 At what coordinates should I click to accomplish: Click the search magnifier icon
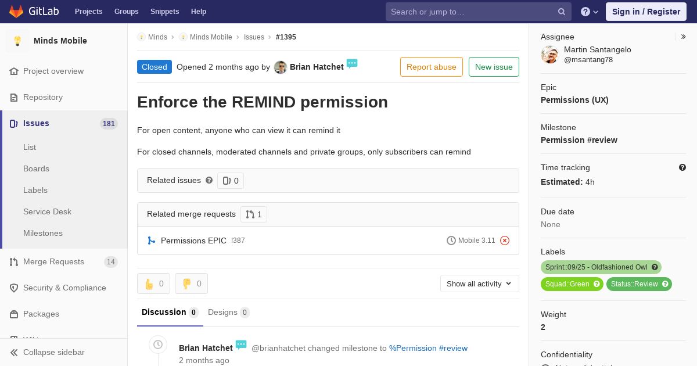pyautogui.click(x=562, y=12)
